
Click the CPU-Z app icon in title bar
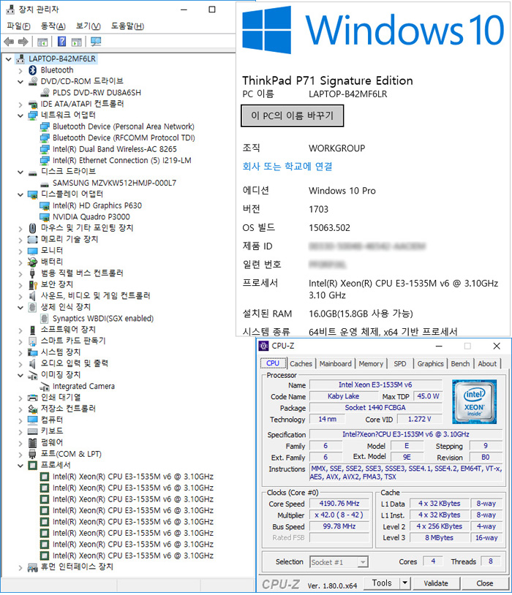click(x=263, y=346)
